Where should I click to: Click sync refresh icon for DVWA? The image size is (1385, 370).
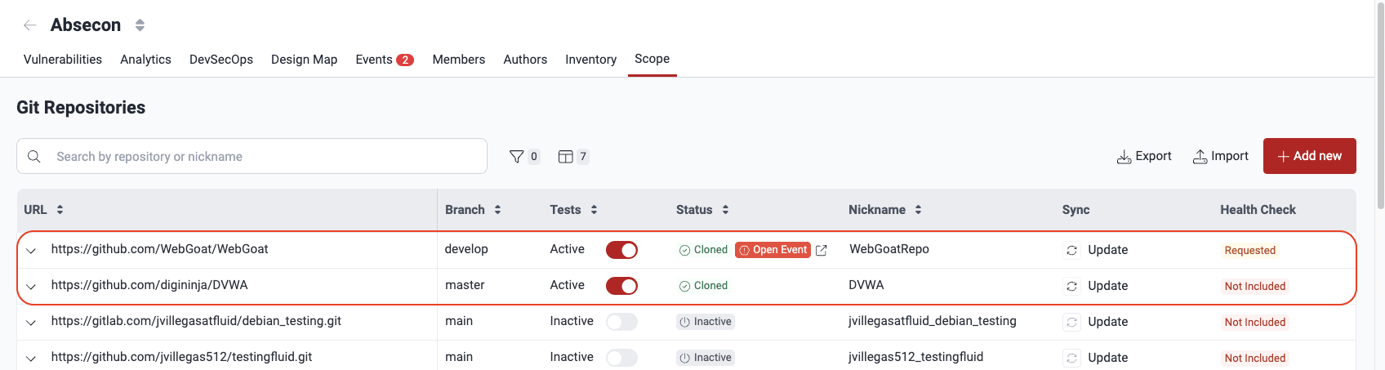1072,287
